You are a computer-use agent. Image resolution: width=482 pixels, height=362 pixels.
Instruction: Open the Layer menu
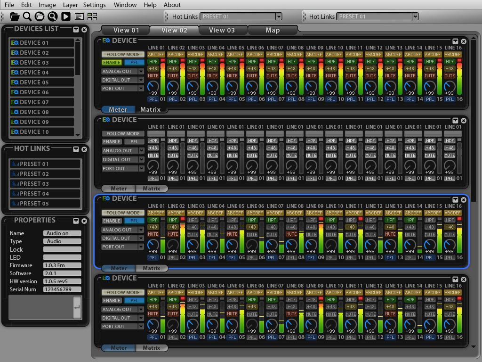pyautogui.click(x=71, y=5)
